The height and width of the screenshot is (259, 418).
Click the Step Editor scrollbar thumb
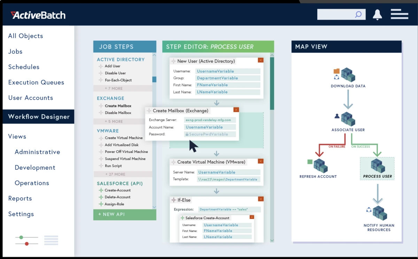point(272,83)
